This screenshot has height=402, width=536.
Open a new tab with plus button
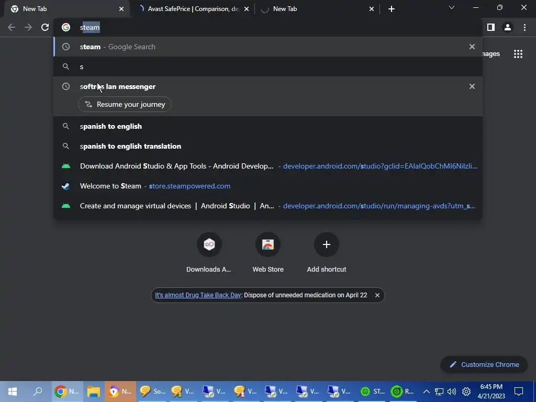[x=392, y=9]
